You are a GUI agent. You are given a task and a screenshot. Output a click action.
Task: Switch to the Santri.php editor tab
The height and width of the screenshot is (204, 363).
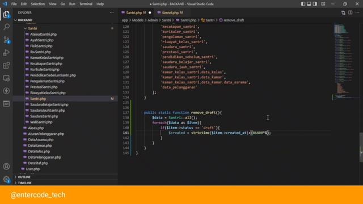[136, 12]
